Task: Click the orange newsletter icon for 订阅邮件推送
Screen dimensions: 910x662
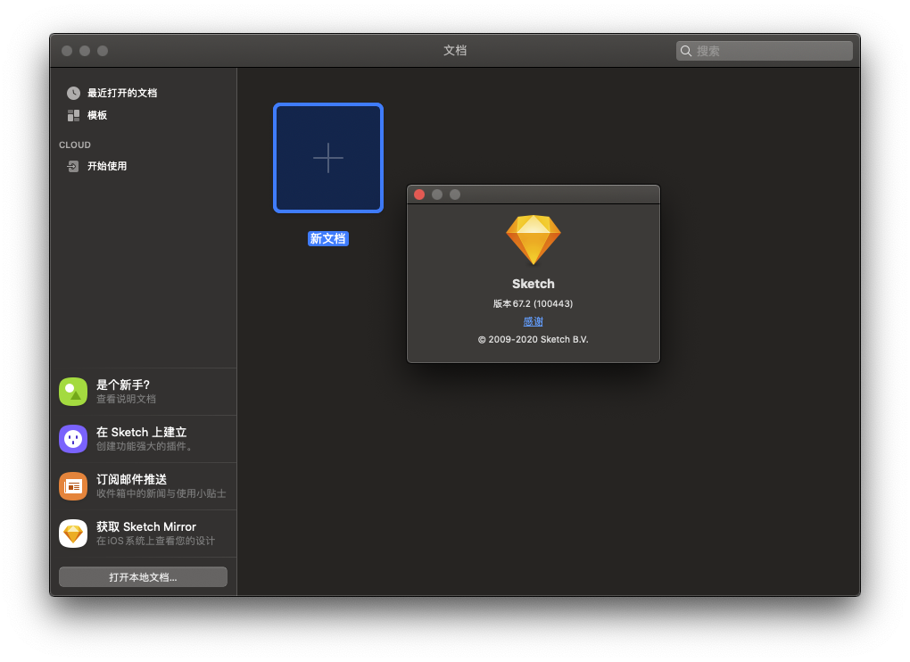Action: click(73, 486)
